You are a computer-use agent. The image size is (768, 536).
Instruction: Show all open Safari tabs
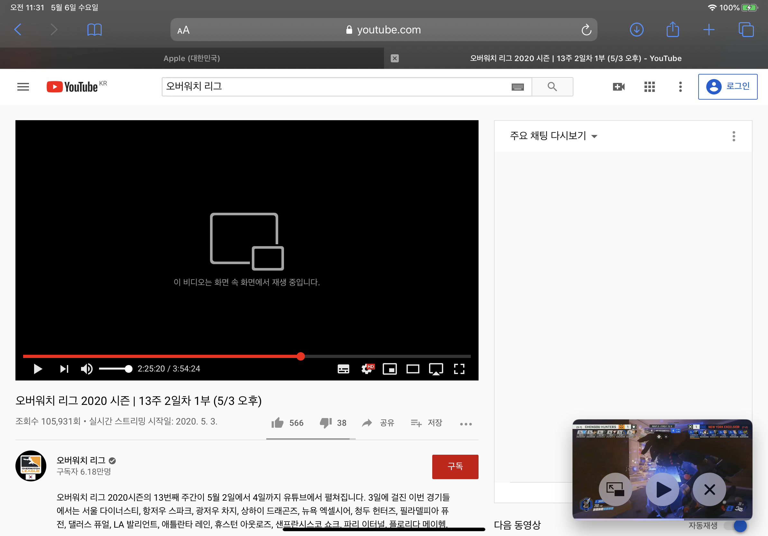(746, 30)
